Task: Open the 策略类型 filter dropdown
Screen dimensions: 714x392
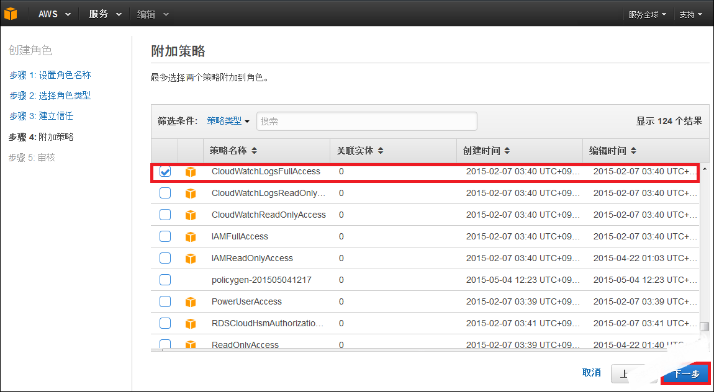Action: [228, 121]
